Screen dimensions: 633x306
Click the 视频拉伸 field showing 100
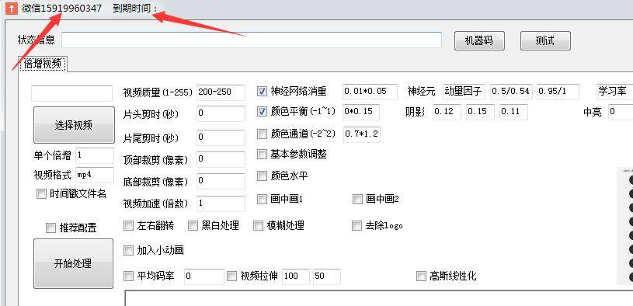[x=296, y=276]
